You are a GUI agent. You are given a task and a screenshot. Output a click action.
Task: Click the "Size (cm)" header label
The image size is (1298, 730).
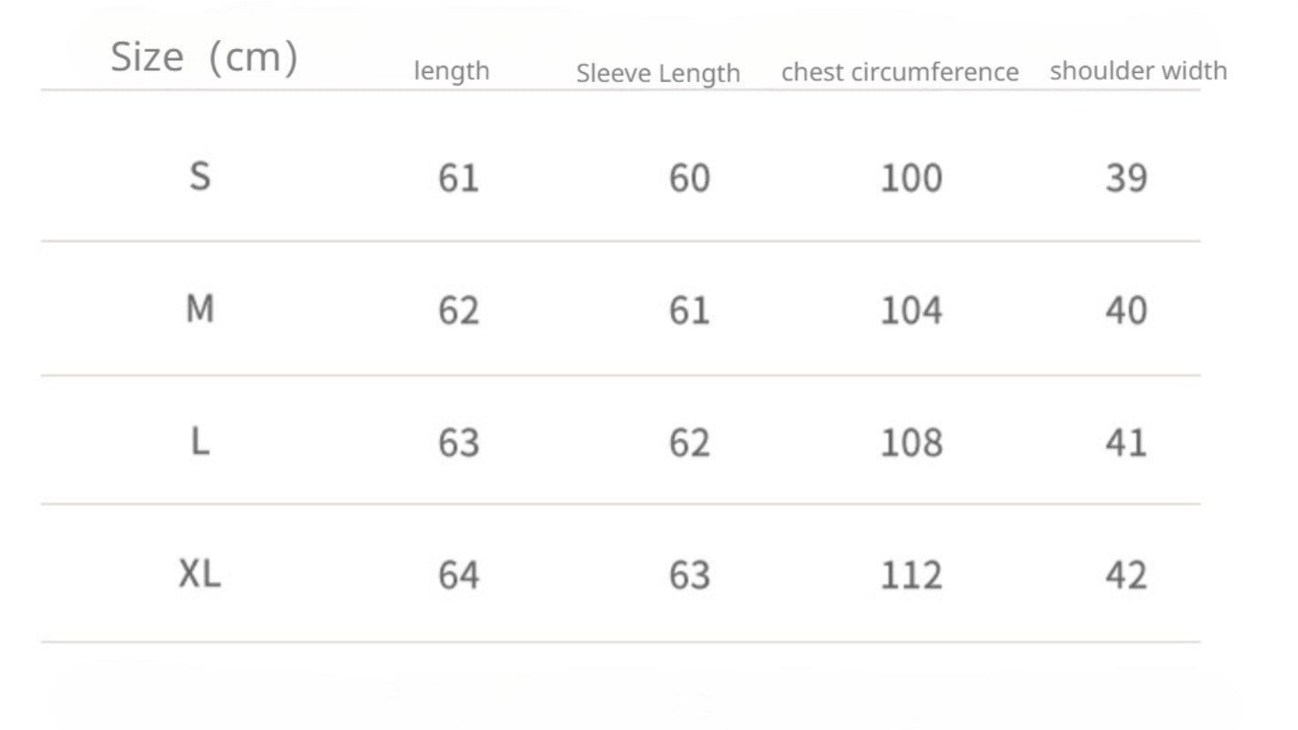(x=204, y=57)
